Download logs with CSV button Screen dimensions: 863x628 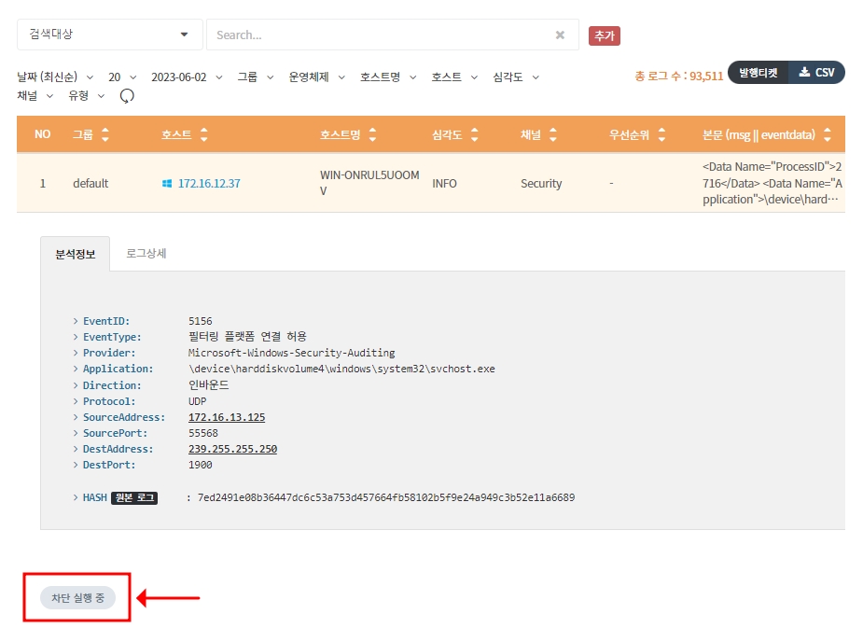[x=816, y=73]
